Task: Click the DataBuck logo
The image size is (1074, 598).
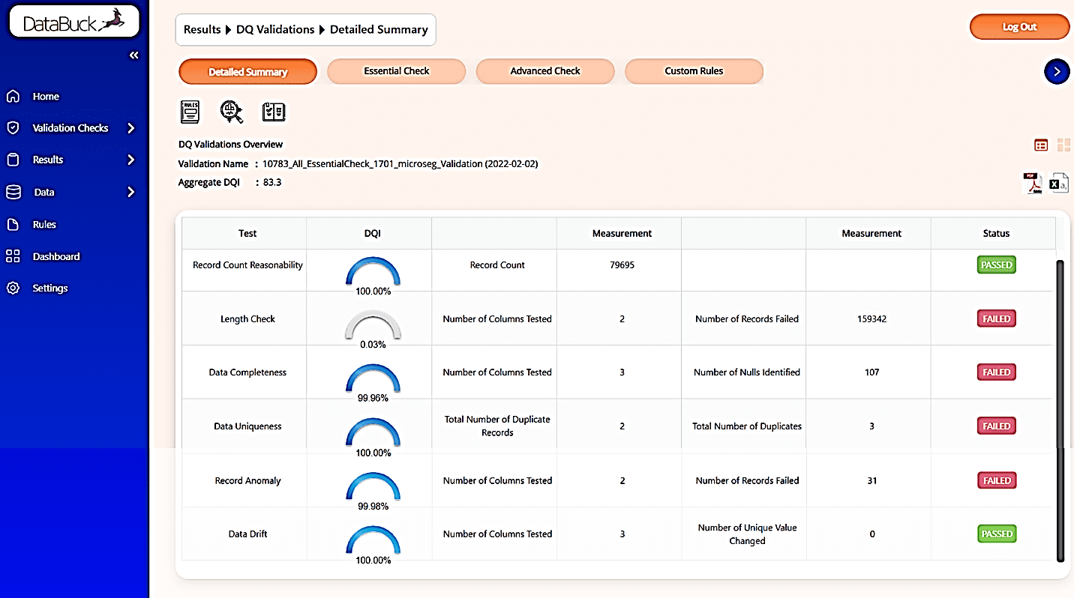Action: click(x=73, y=22)
